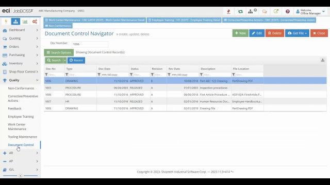Switch to the Employee Training 101 tab
Viewport: 330px width, 185px height.
(184, 20)
